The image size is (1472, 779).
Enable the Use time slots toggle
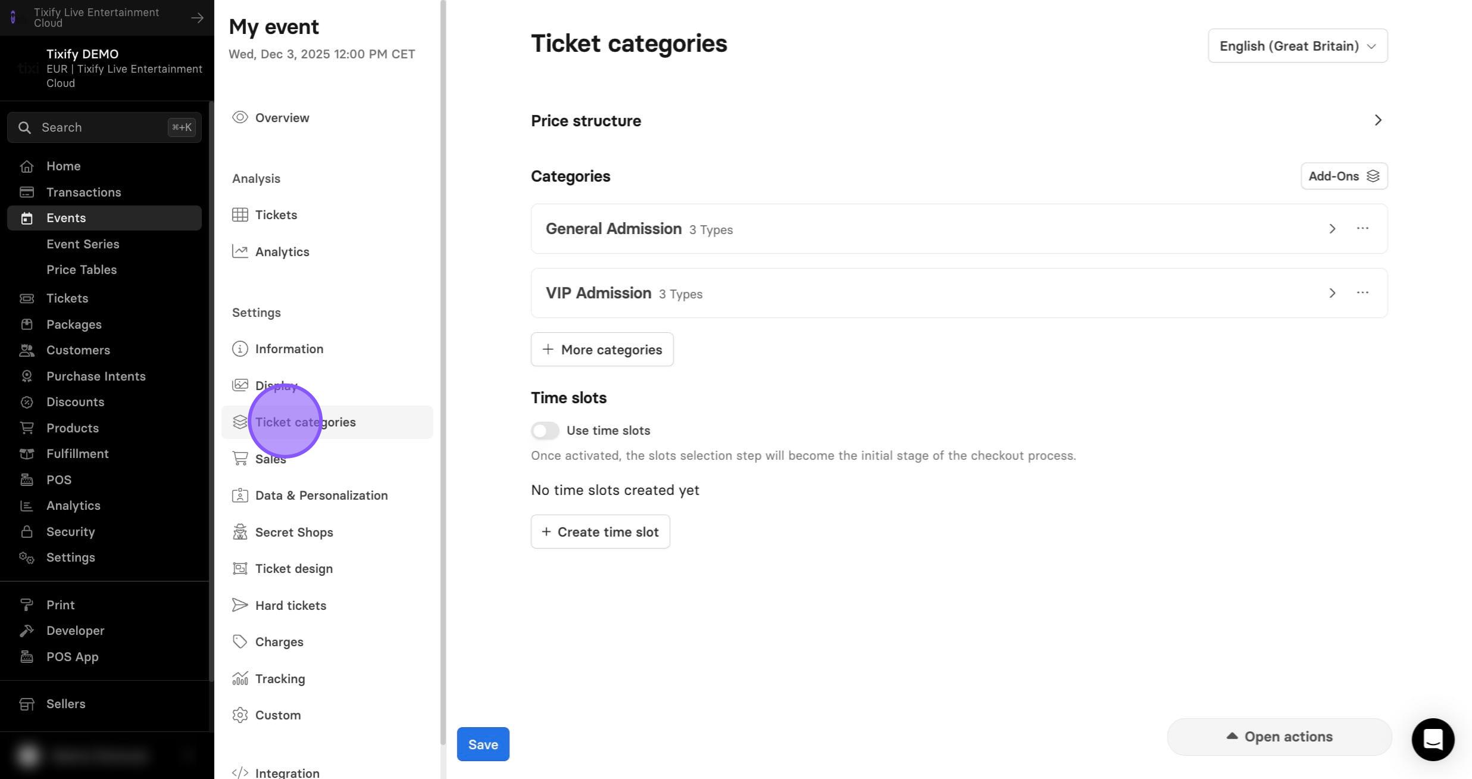pos(545,430)
